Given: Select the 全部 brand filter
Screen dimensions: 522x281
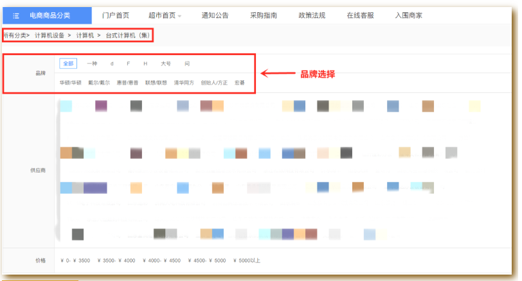Looking at the screenshot, I should tap(67, 64).
